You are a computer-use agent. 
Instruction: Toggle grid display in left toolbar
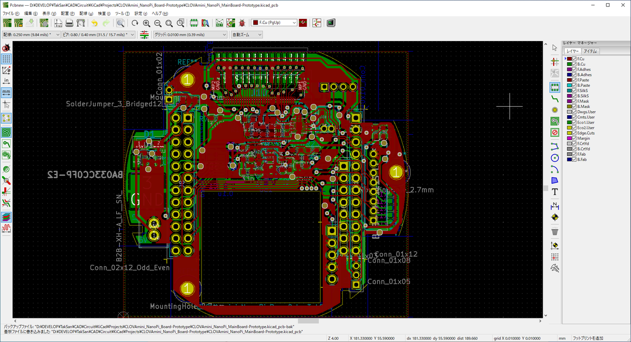(6, 58)
